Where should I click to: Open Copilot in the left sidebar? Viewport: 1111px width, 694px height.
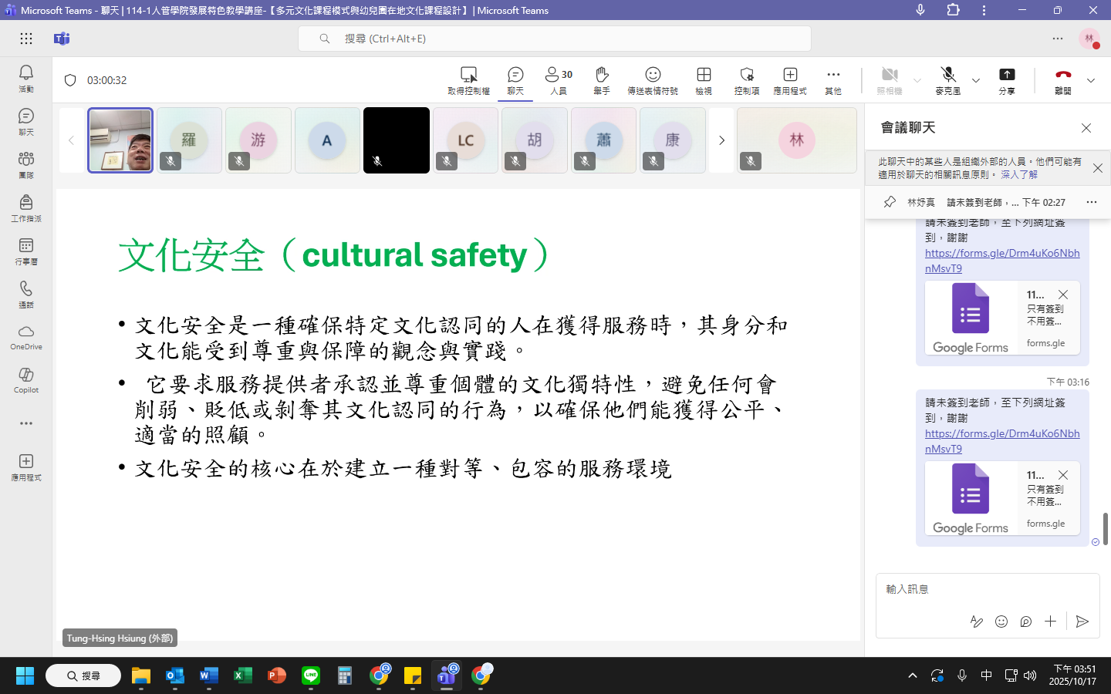[26, 379]
